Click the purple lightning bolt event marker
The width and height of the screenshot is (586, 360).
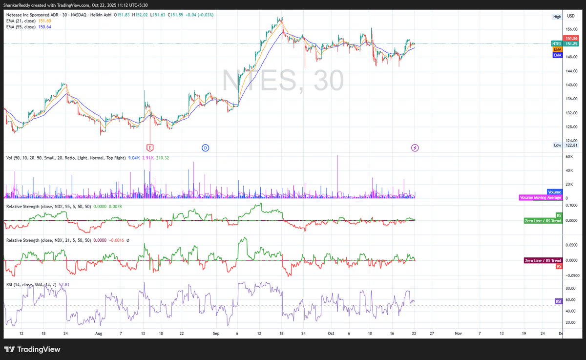tap(415, 147)
